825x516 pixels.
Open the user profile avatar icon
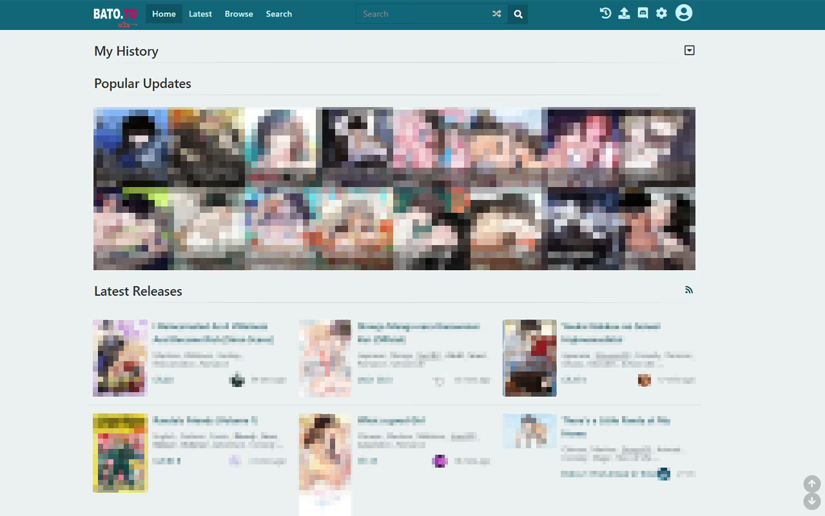(x=684, y=13)
